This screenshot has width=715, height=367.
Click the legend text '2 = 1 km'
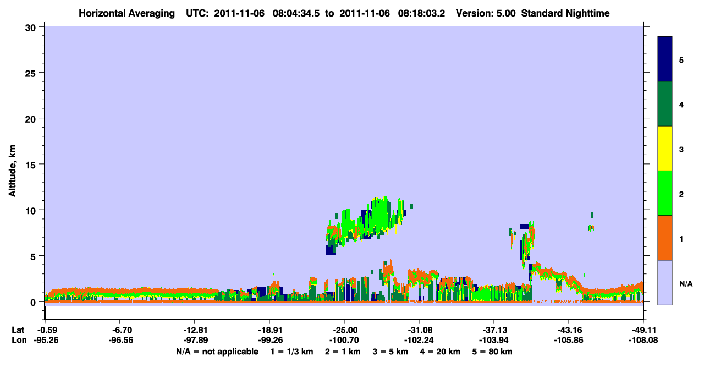pyautogui.click(x=342, y=352)
